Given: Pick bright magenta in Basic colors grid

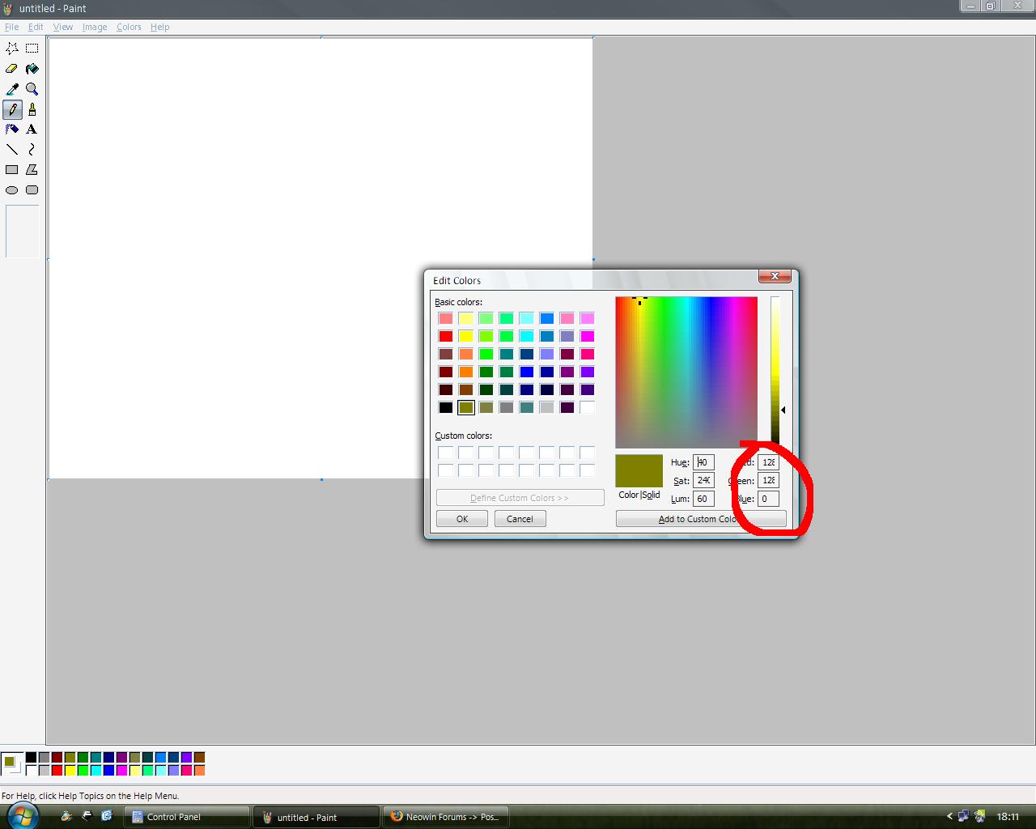Looking at the screenshot, I should pos(588,336).
